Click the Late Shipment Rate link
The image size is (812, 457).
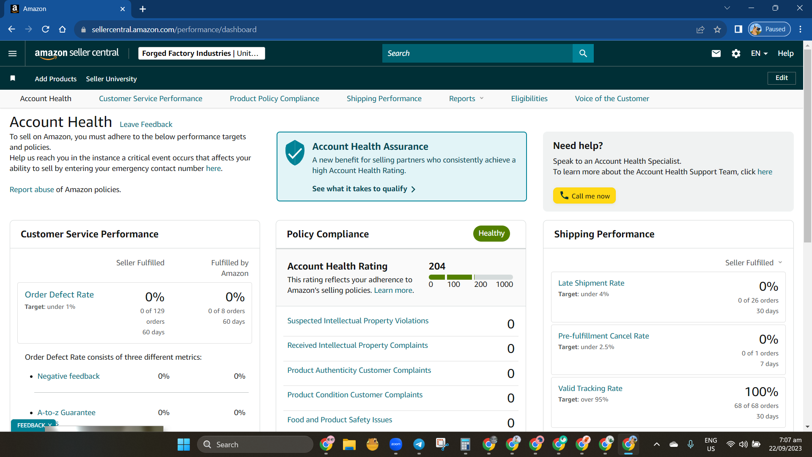591,283
